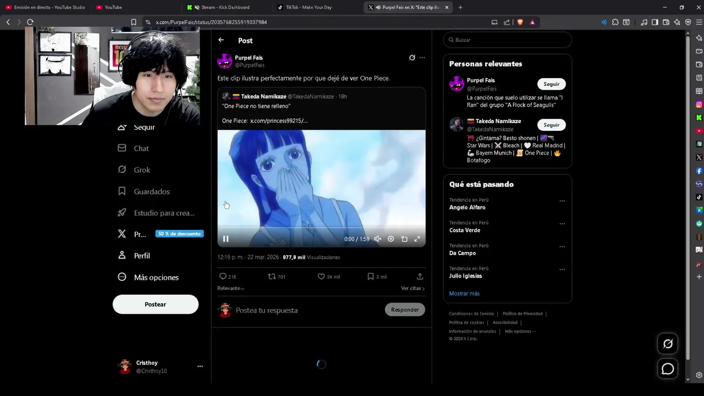704x396 pixels.
Task: Open Kick in browser sidebar
Action: tap(699, 118)
